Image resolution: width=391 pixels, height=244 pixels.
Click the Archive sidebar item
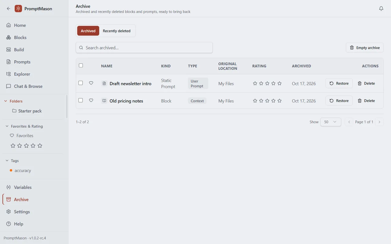(x=34, y=199)
